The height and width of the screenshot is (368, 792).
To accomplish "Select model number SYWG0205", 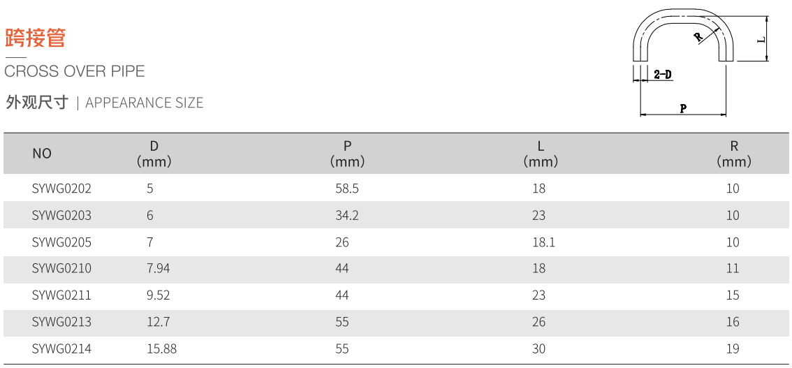I will click(x=61, y=242).
